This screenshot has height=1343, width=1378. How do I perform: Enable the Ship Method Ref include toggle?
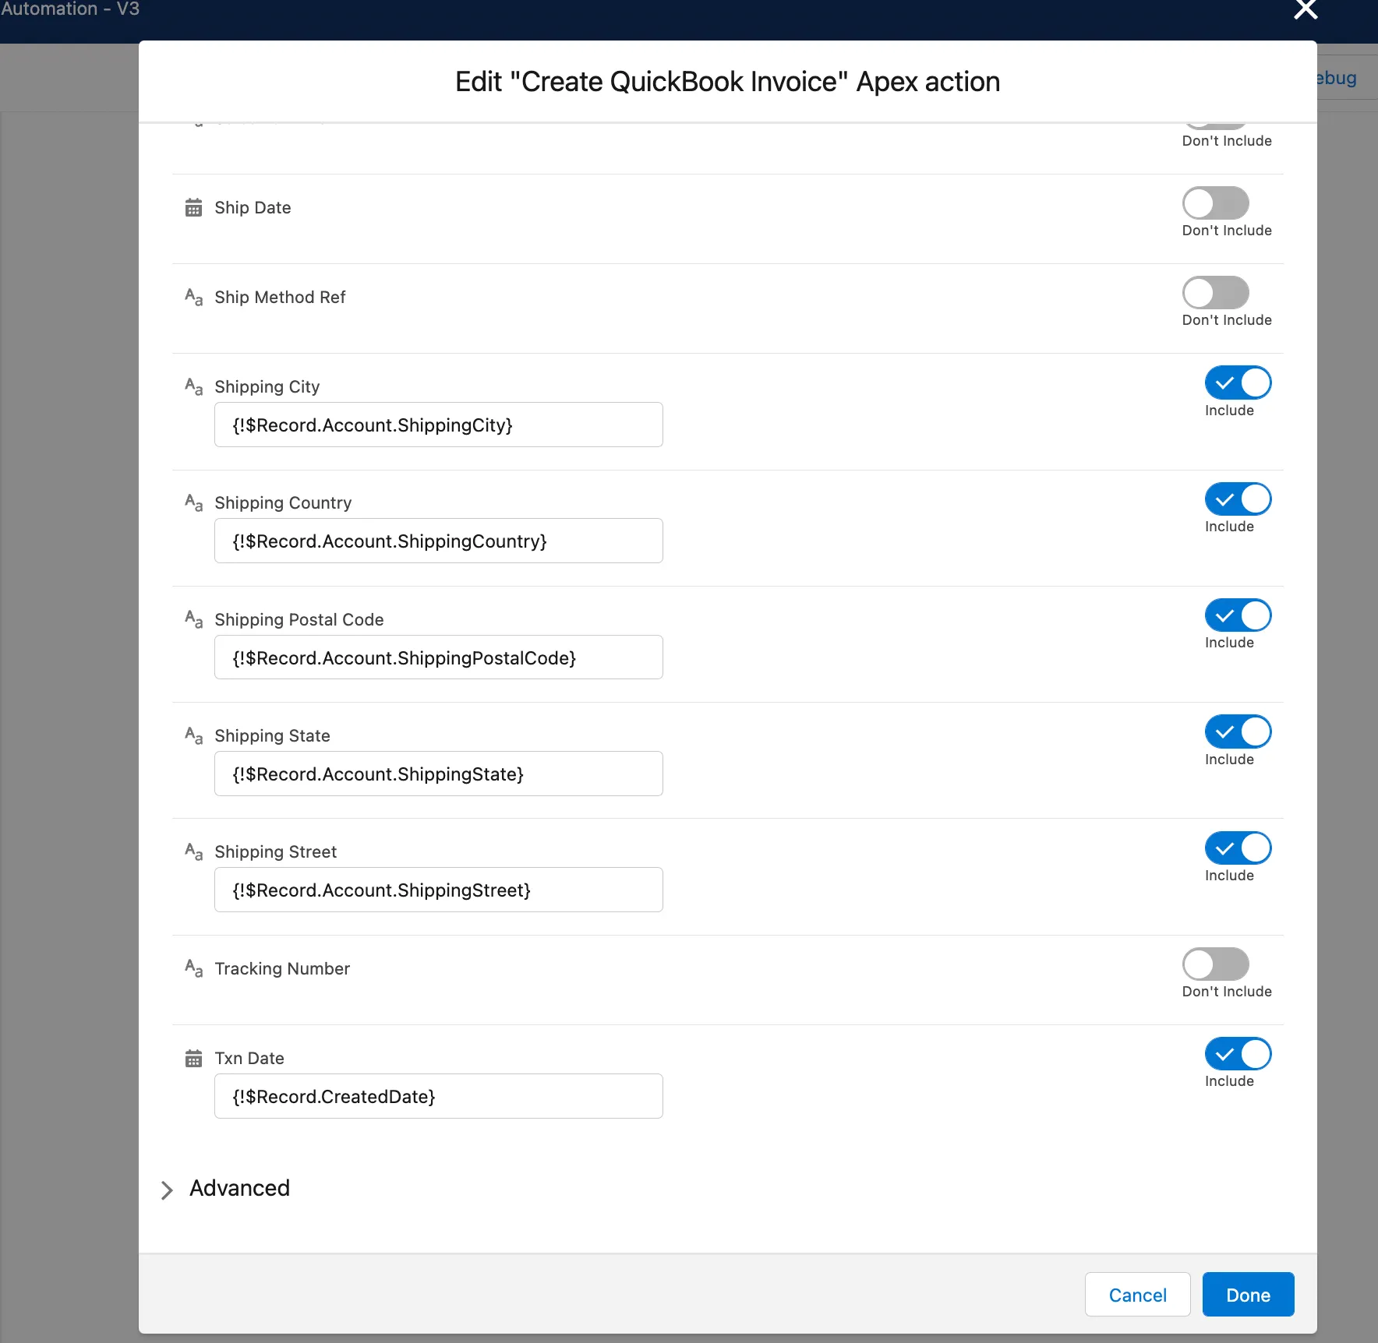(1215, 293)
